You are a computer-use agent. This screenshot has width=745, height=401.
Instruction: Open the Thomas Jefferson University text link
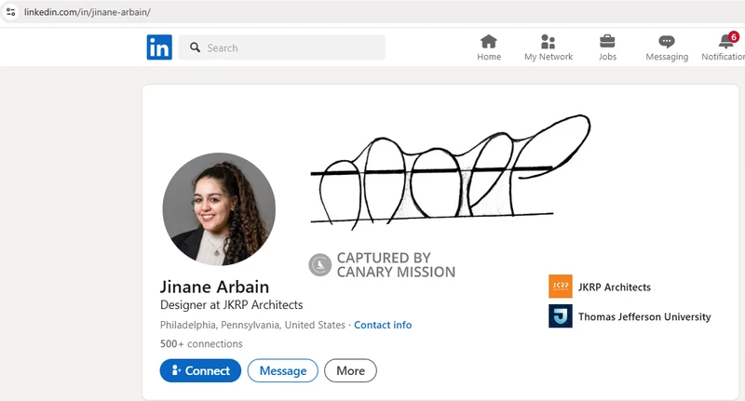[643, 316]
